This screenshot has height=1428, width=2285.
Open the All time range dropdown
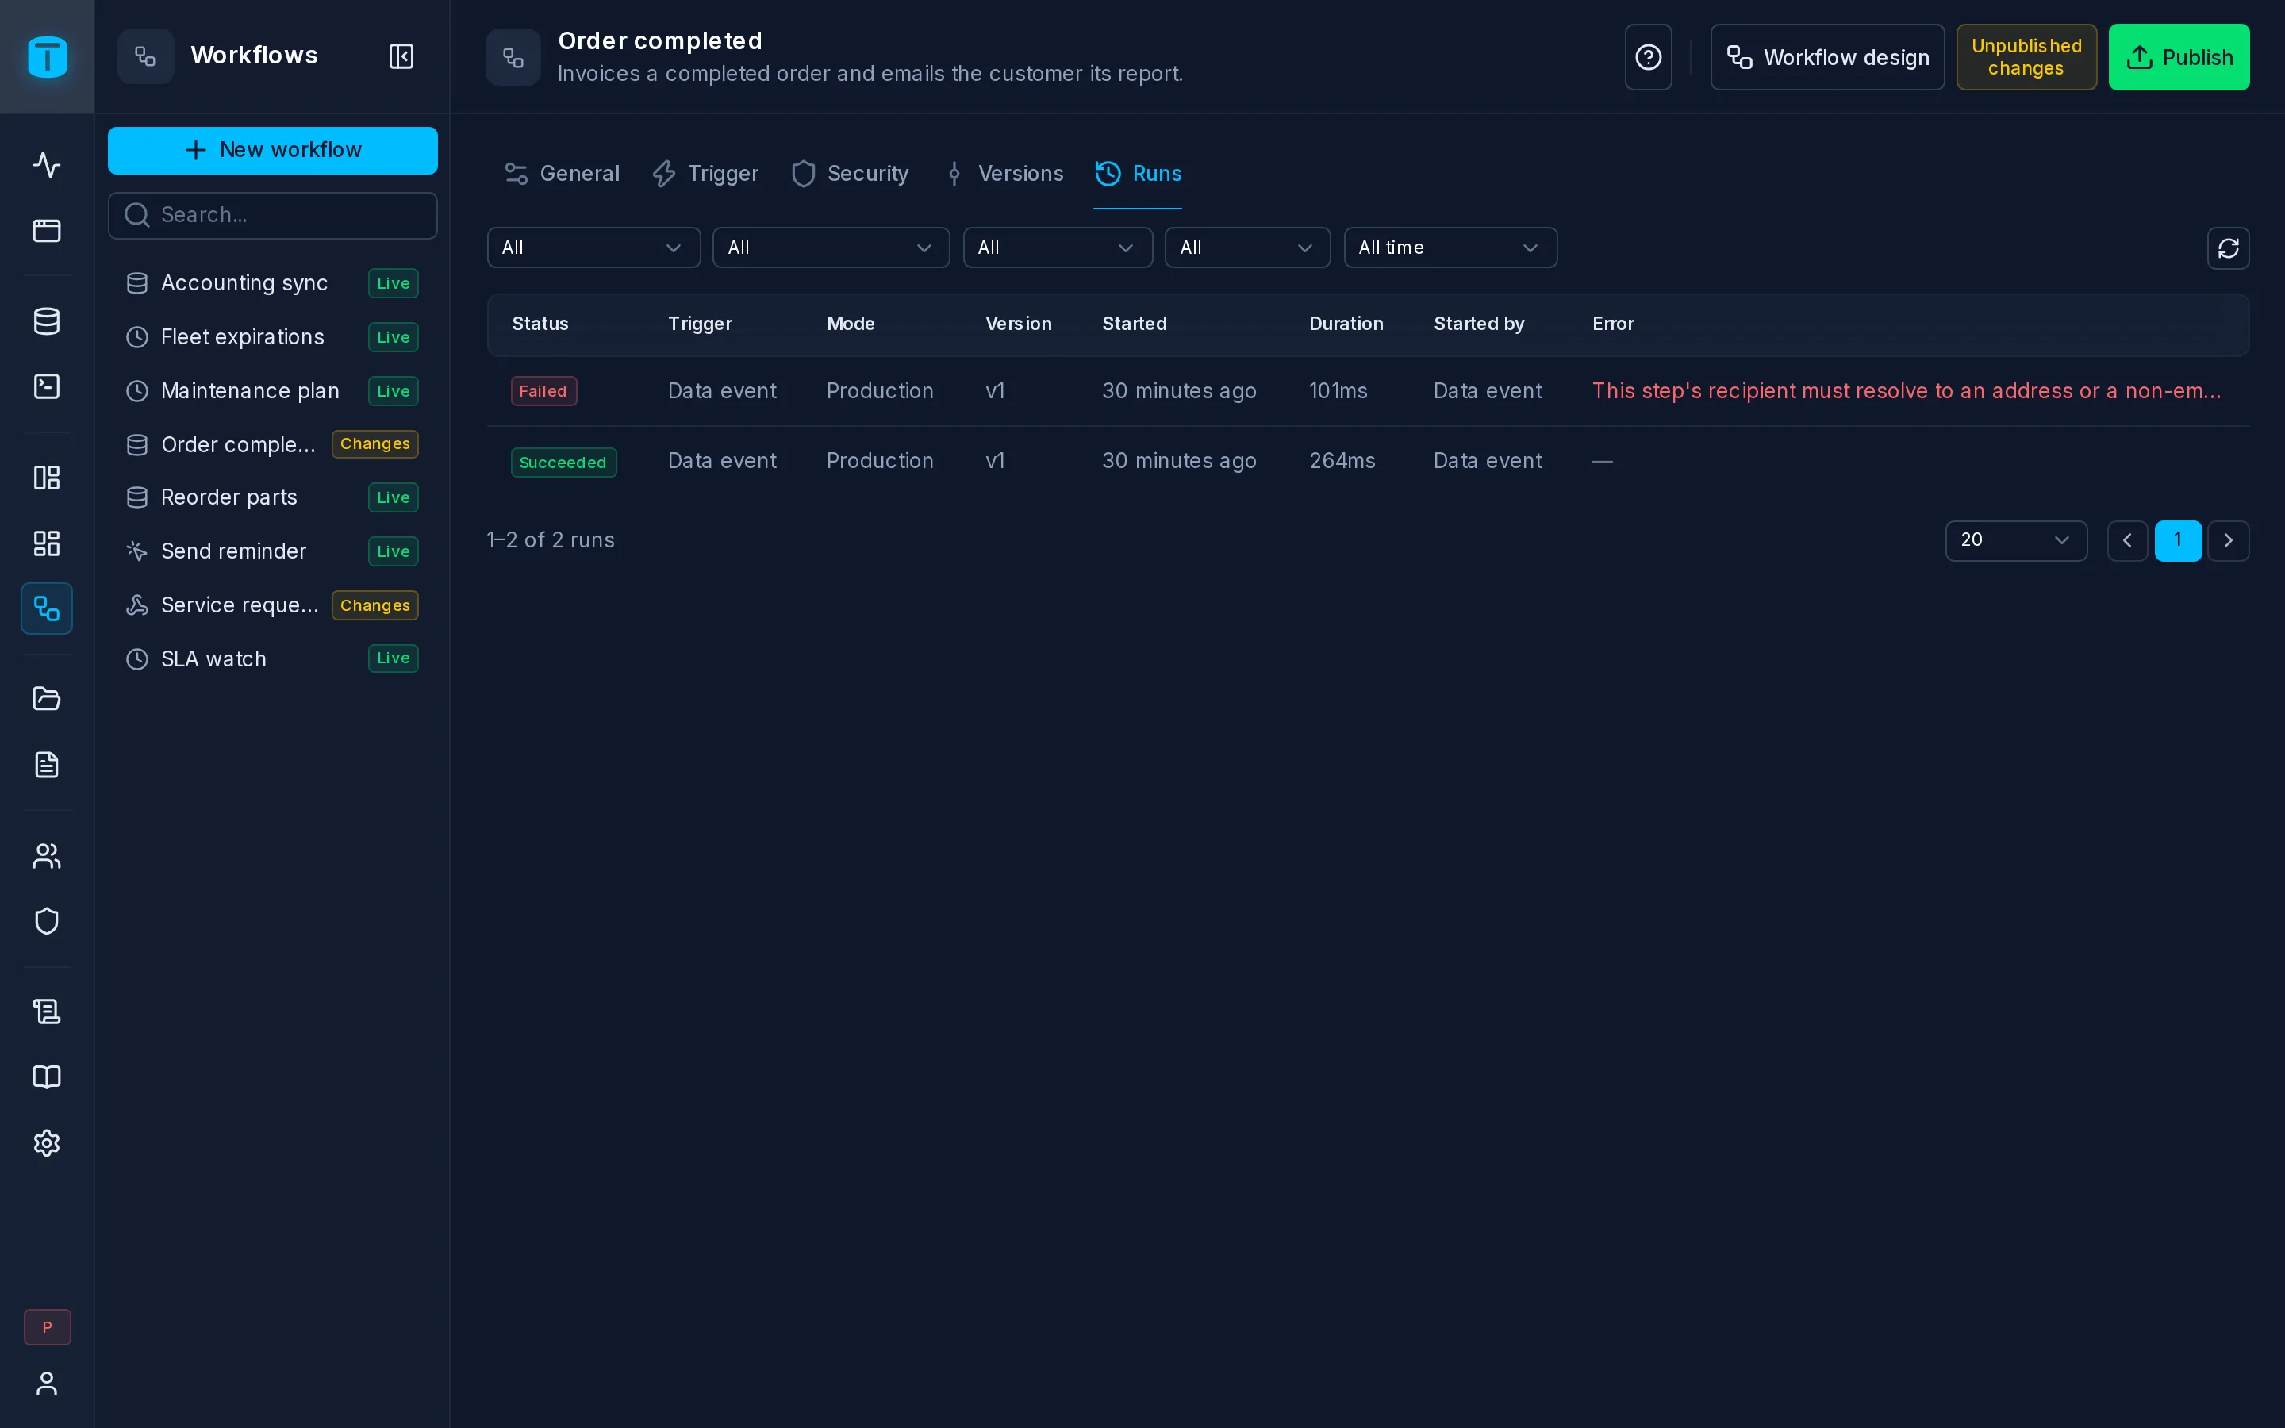coord(1450,248)
